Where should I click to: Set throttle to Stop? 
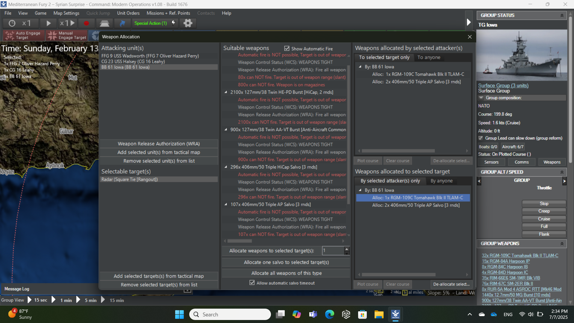point(544,203)
